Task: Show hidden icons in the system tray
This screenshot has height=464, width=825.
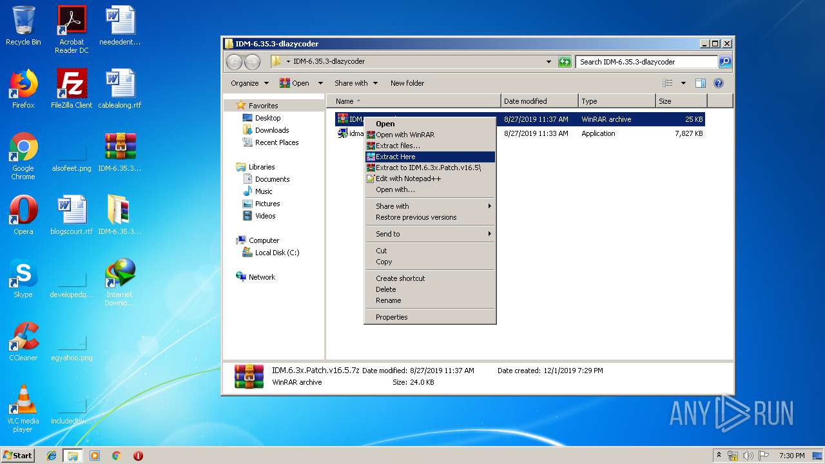Action: 719,456
